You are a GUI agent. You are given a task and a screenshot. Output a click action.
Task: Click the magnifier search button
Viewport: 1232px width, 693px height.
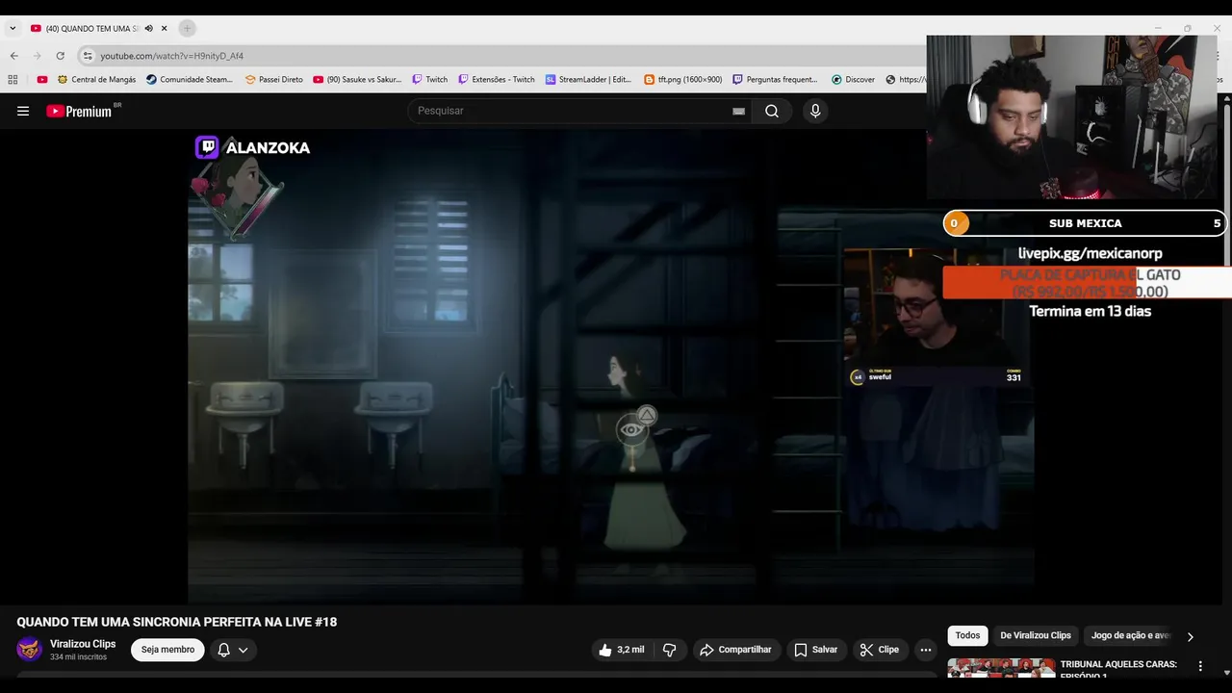point(772,111)
